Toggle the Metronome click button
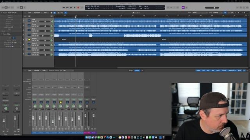The image size is (250, 140). [187, 7]
